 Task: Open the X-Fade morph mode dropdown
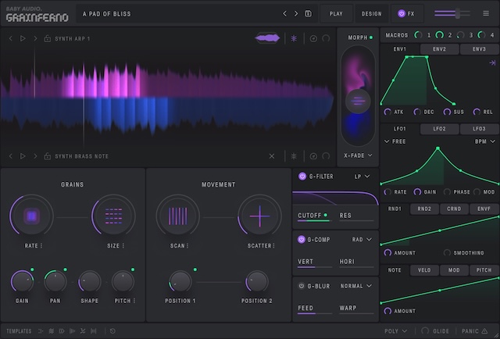point(358,155)
